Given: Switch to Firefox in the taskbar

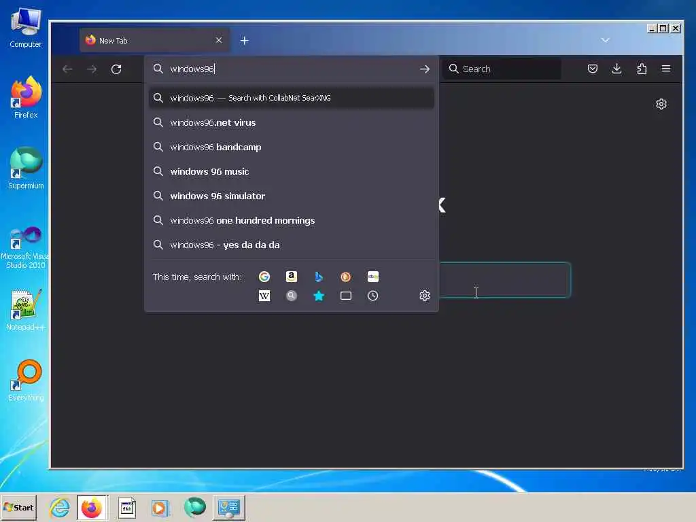Looking at the screenshot, I should click(92, 507).
